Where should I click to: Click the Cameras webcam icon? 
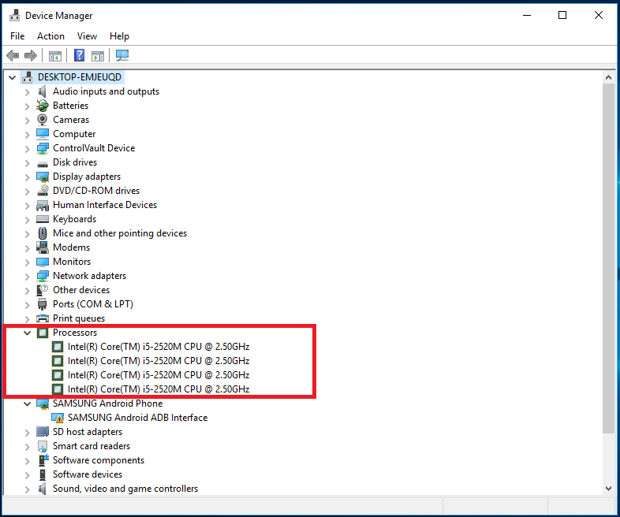point(43,120)
